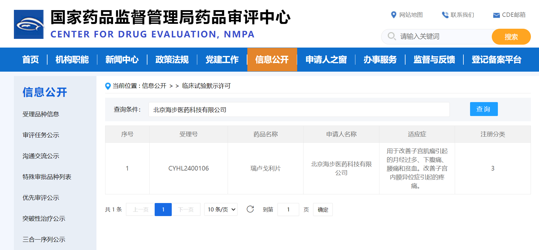Open 突破性治疗公示 in the sidebar
The image size is (539, 250).
pos(44,219)
